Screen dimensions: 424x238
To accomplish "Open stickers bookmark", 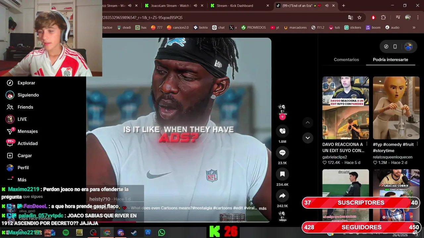I will tap(352, 27).
